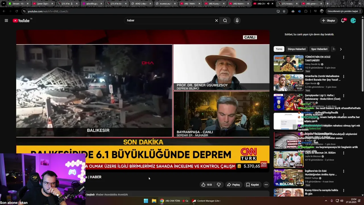Image resolution: width=364 pixels, height=205 pixels.
Task: Open the Leyla ile Mecnun 34. Bölüm thumbnail
Action: (288, 159)
